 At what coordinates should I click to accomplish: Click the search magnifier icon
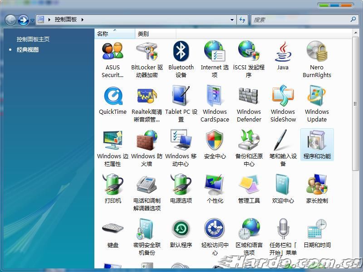[353, 19]
